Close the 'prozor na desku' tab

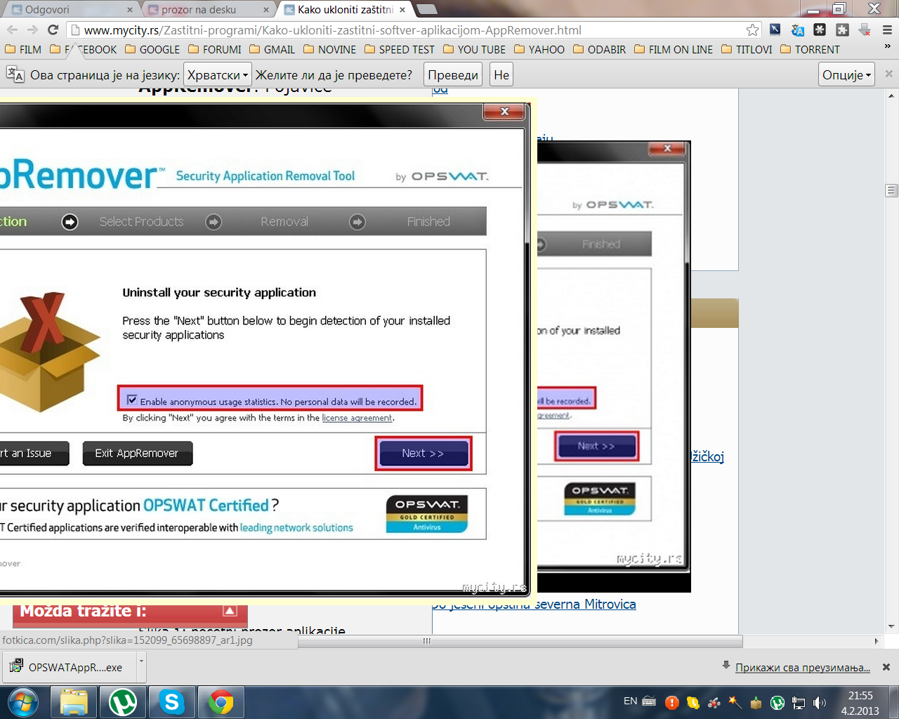(266, 10)
